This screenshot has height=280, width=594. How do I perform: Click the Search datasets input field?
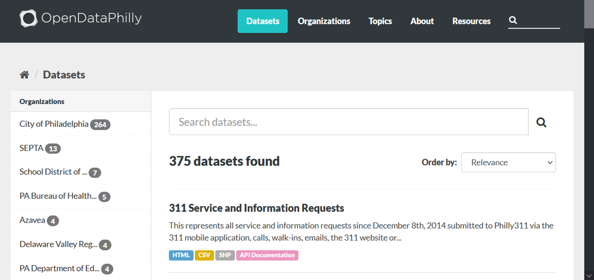(x=349, y=122)
